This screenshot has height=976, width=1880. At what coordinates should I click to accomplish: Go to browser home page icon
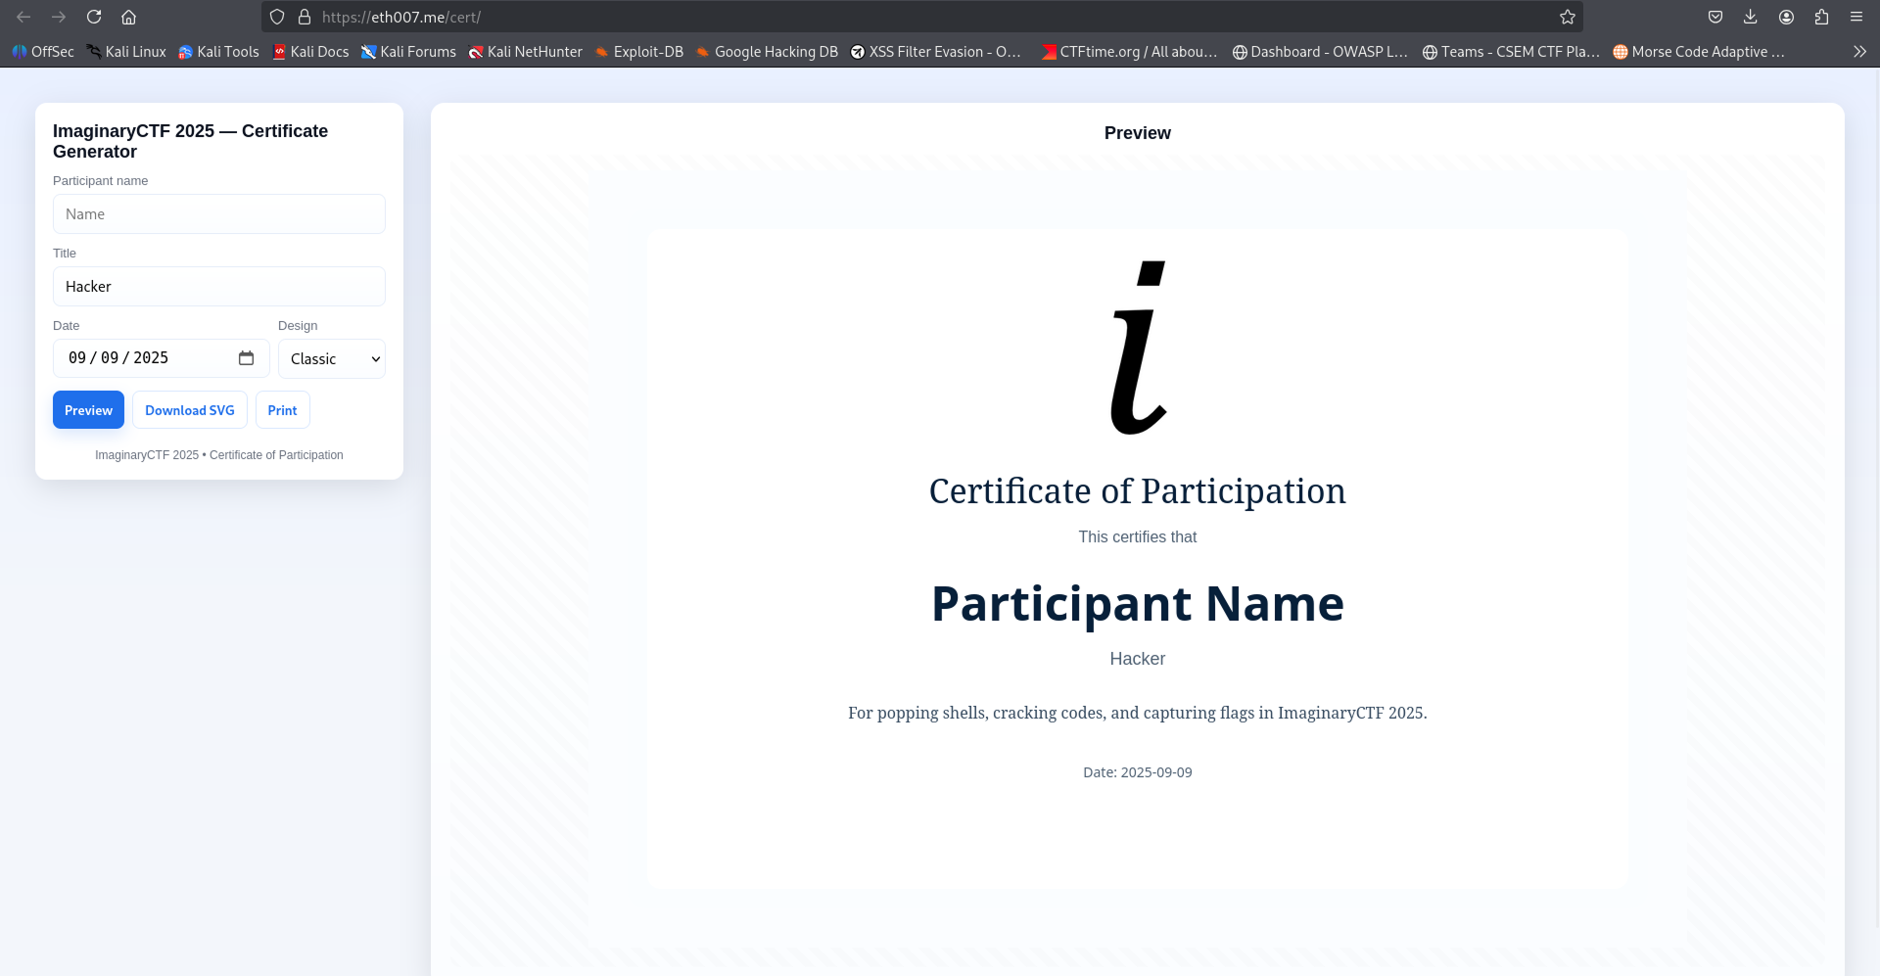click(x=128, y=17)
